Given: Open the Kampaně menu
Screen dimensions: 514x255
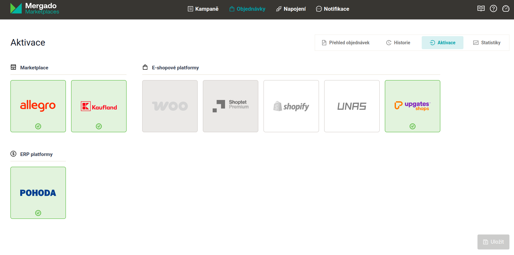Looking at the screenshot, I should (x=203, y=9).
